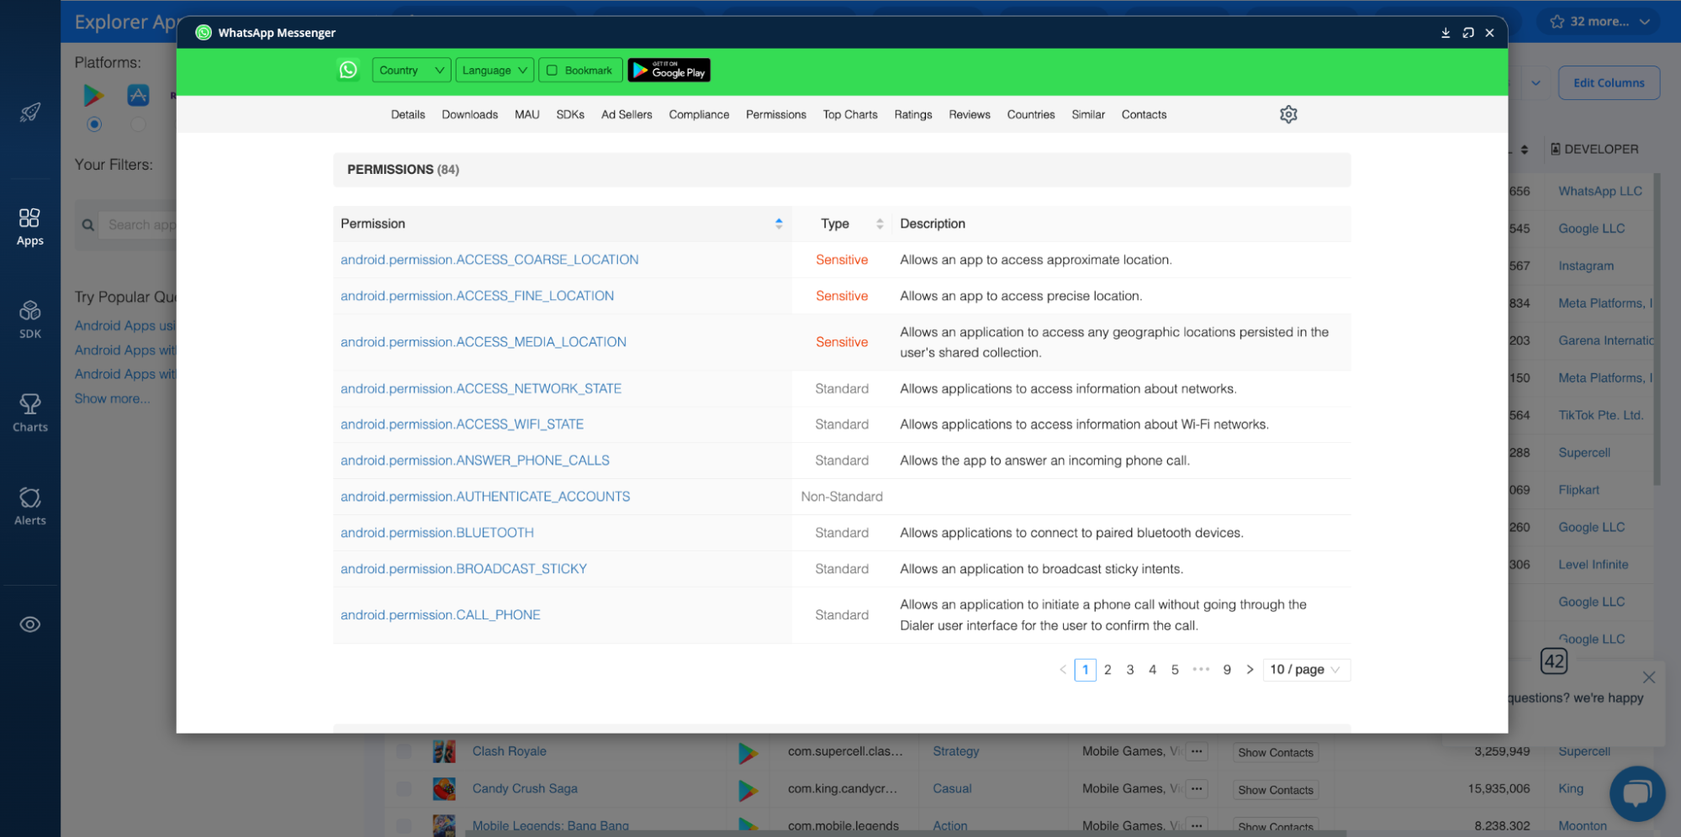Jump to page 2 of permissions

coord(1107,670)
